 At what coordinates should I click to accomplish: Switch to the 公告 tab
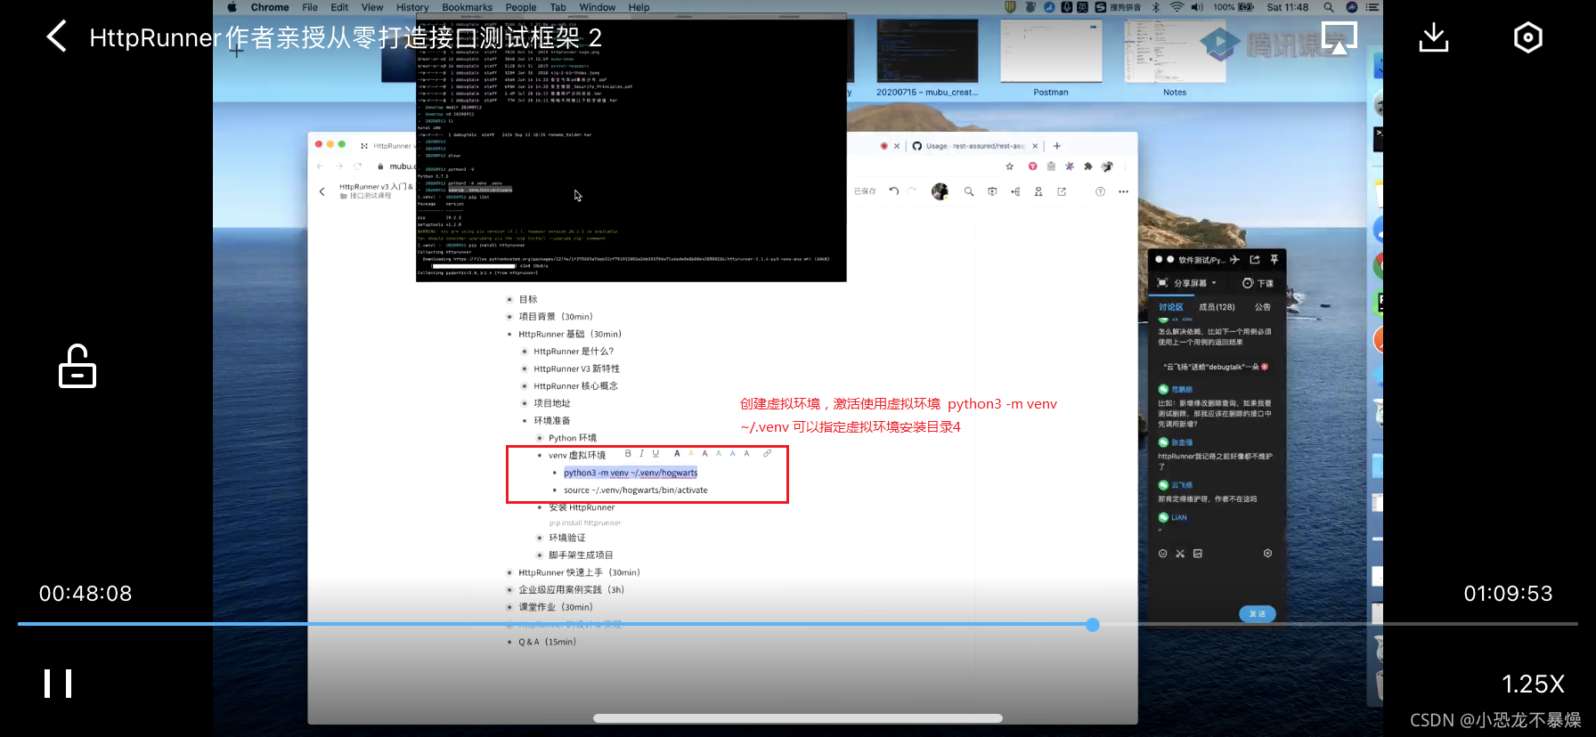(1263, 307)
